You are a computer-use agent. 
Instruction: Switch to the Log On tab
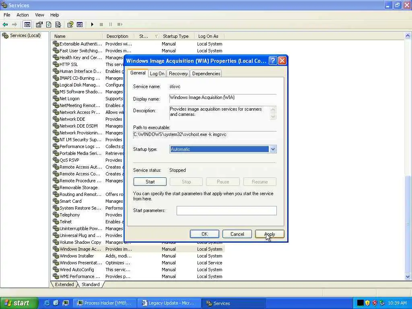(157, 74)
